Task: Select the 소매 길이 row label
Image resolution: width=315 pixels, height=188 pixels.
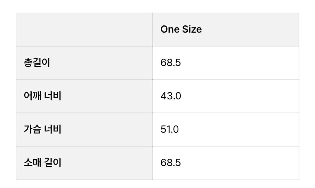Action: [x=42, y=163]
